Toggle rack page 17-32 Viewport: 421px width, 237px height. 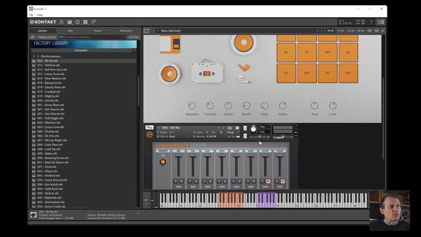click(x=341, y=31)
